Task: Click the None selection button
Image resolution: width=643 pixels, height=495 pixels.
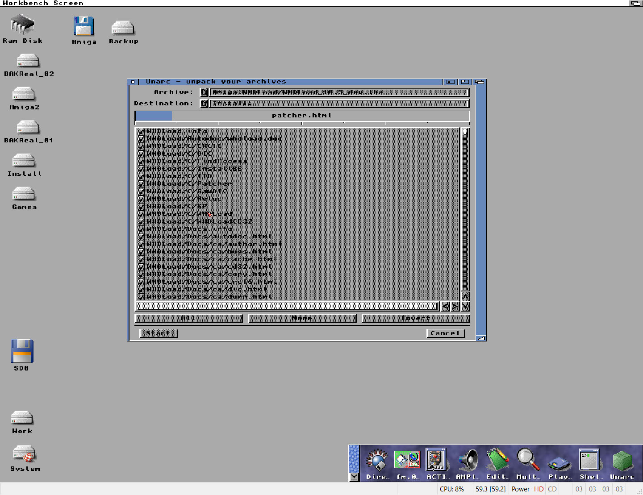Action: (x=302, y=318)
